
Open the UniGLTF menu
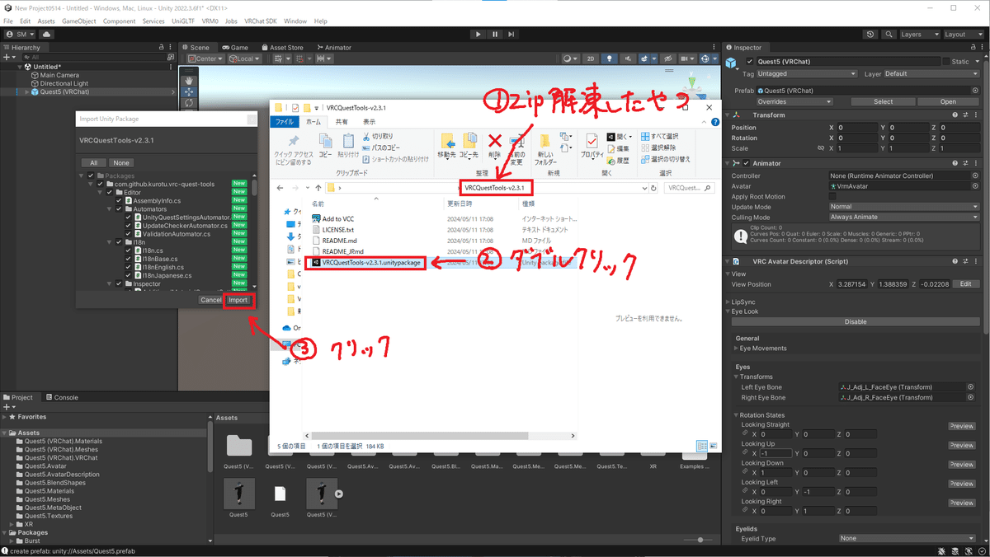183,21
